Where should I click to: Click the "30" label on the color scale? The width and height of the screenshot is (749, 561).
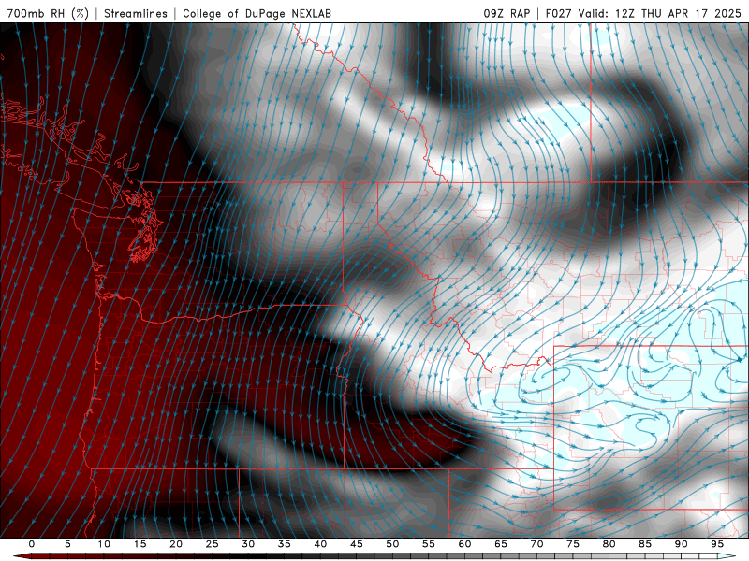[x=248, y=544]
